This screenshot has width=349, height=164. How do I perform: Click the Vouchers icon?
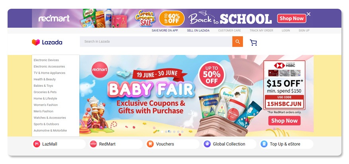coord(150,144)
